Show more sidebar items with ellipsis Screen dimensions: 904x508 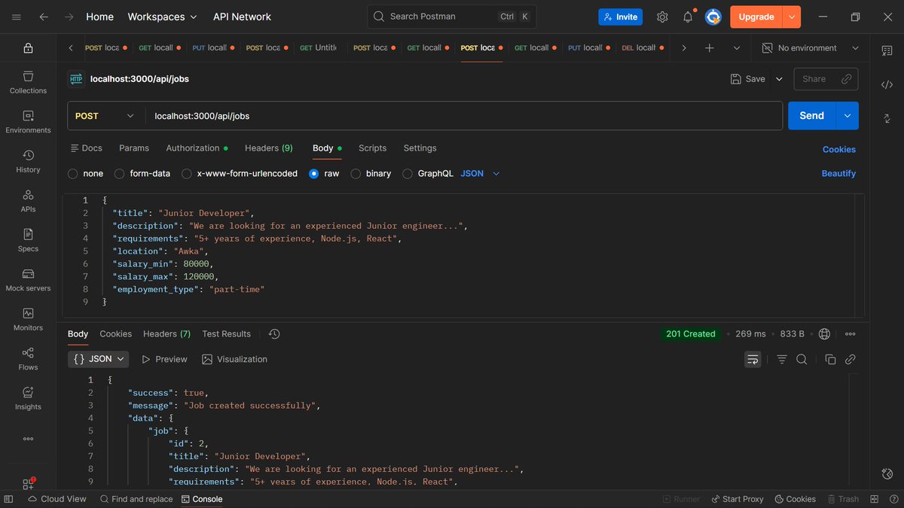click(28, 438)
